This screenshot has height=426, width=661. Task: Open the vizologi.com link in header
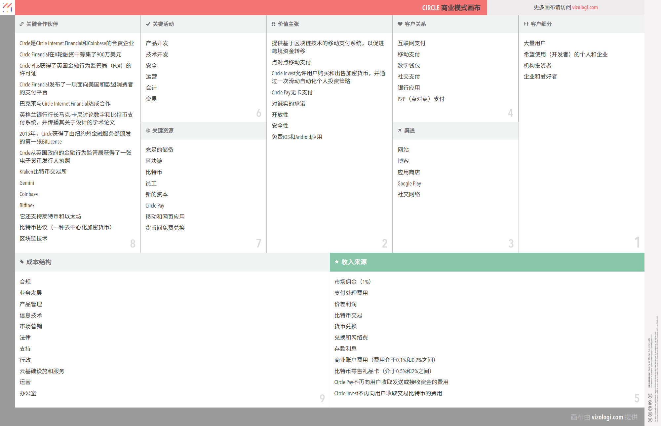click(585, 7)
